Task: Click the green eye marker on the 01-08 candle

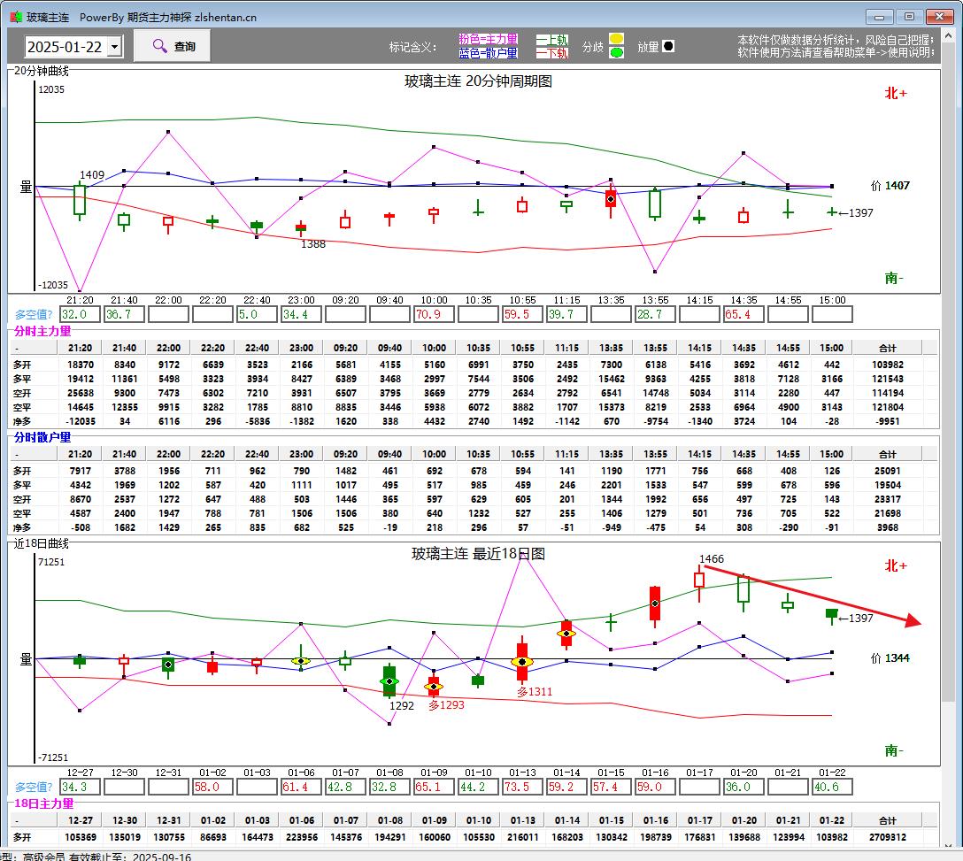Action: click(389, 680)
